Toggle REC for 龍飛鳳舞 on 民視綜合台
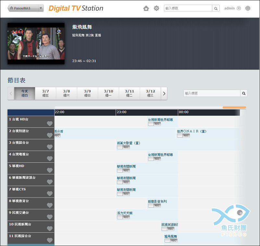The width and height of the screenshot is (260, 246). click(171, 240)
